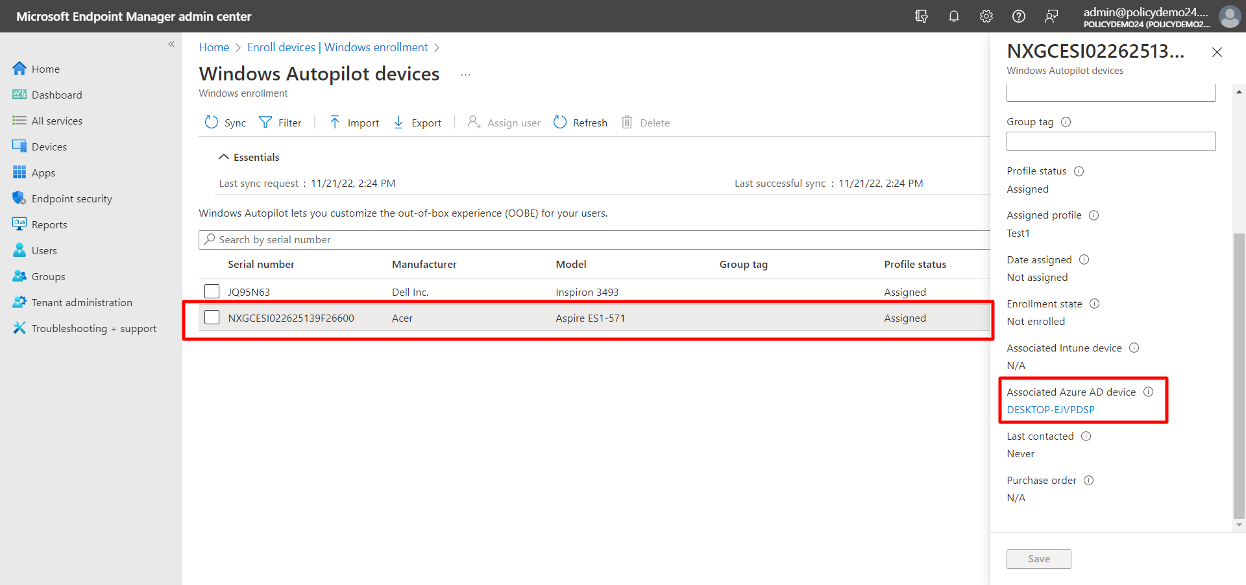Click the Save button in details panel
Screen dimensions: 1246x585
[1038, 559]
